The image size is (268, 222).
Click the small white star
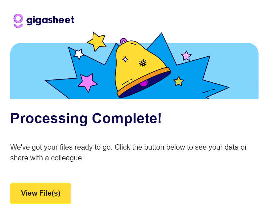(x=79, y=54)
